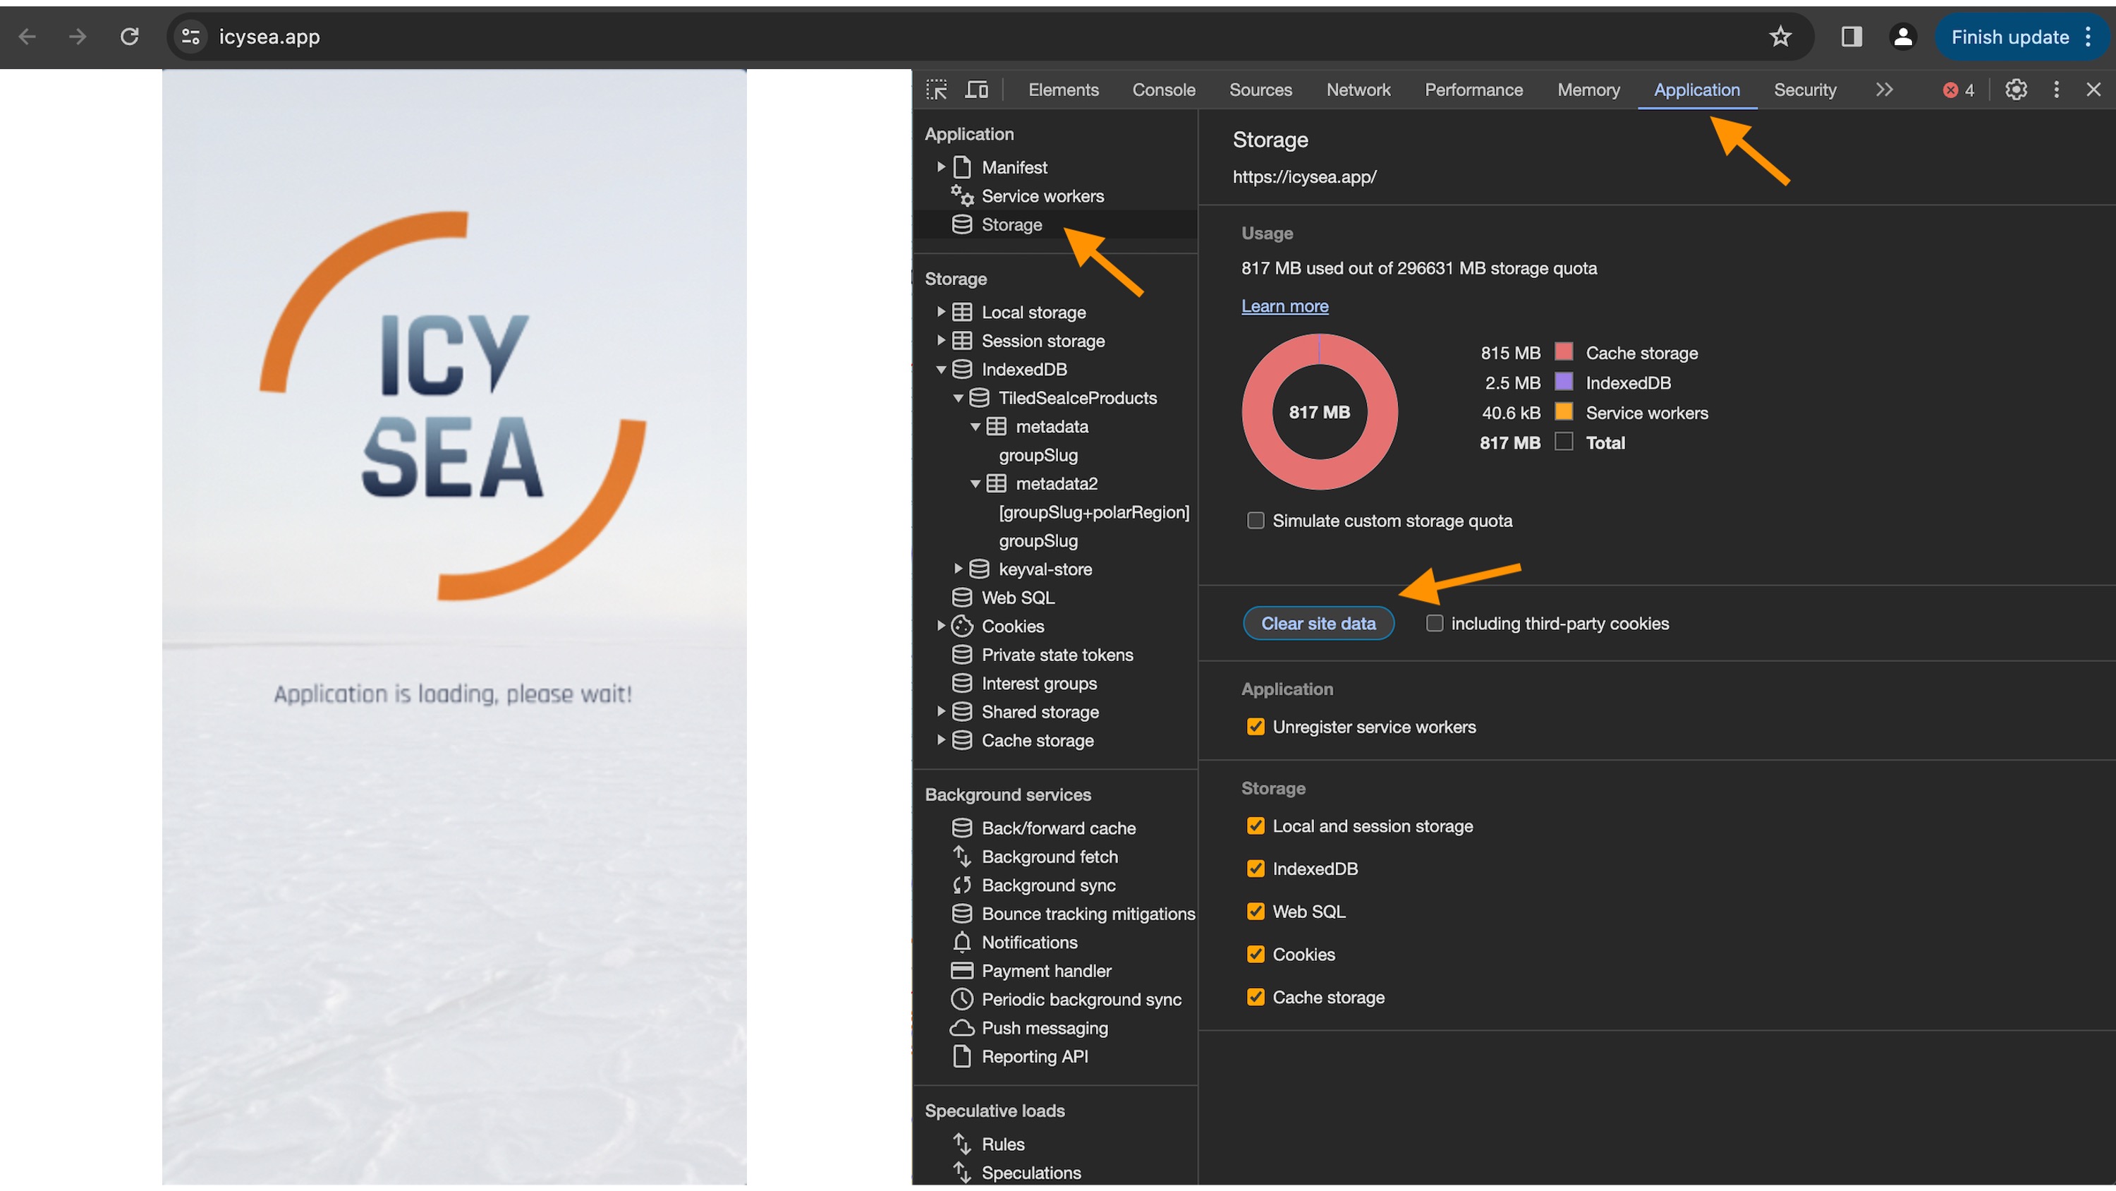Click the Cache storage legend color swatch
The width and height of the screenshot is (2116, 1191).
point(1563,352)
